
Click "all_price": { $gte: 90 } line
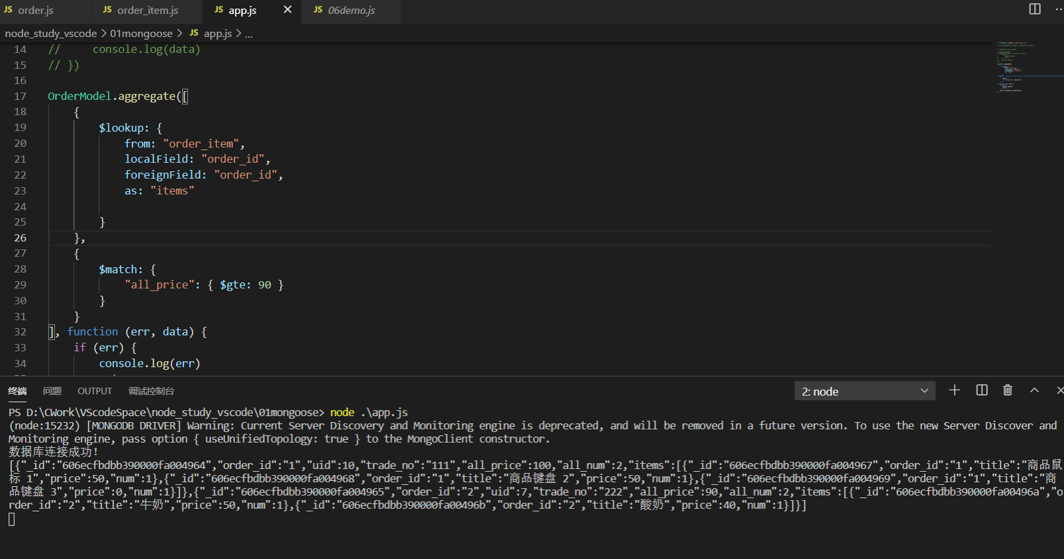click(x=204, y=285)
